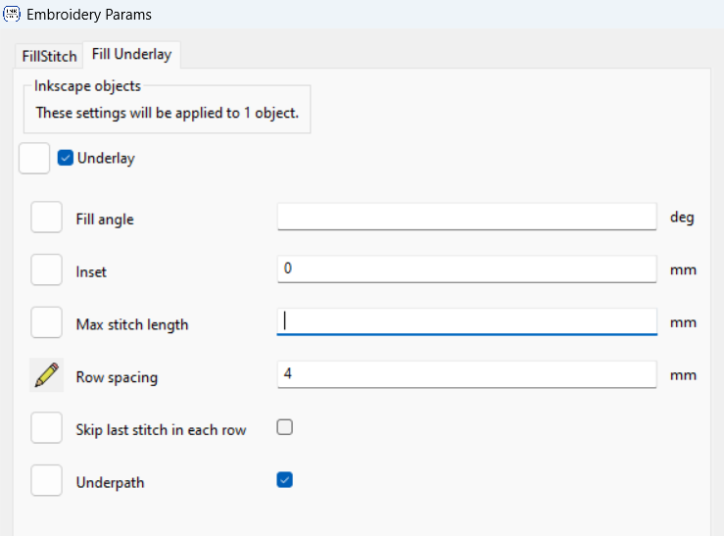This screenshot has height=536, width=724.
Task: Click the Embroidery Params window icon
Action: tap(12, 14)
